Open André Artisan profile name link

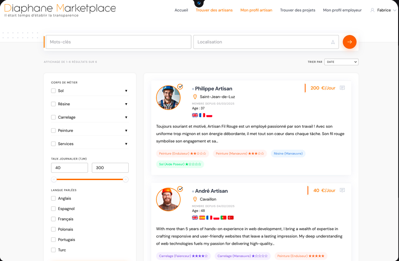[211, 191]
